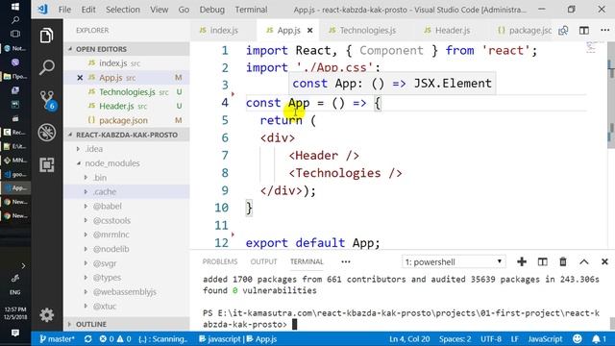This screenshot has height=346, width=615.
Task: Kill the terminal with trash icon
Action: tap(563, 261)
